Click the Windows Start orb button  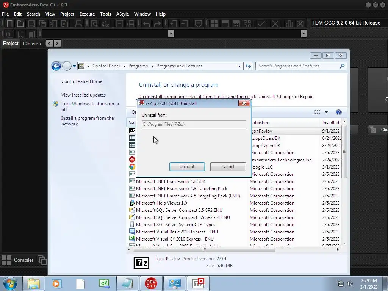(x=10, y=283)
